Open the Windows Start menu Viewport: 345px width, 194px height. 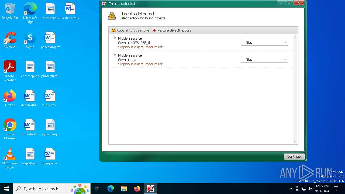(6, 189)
